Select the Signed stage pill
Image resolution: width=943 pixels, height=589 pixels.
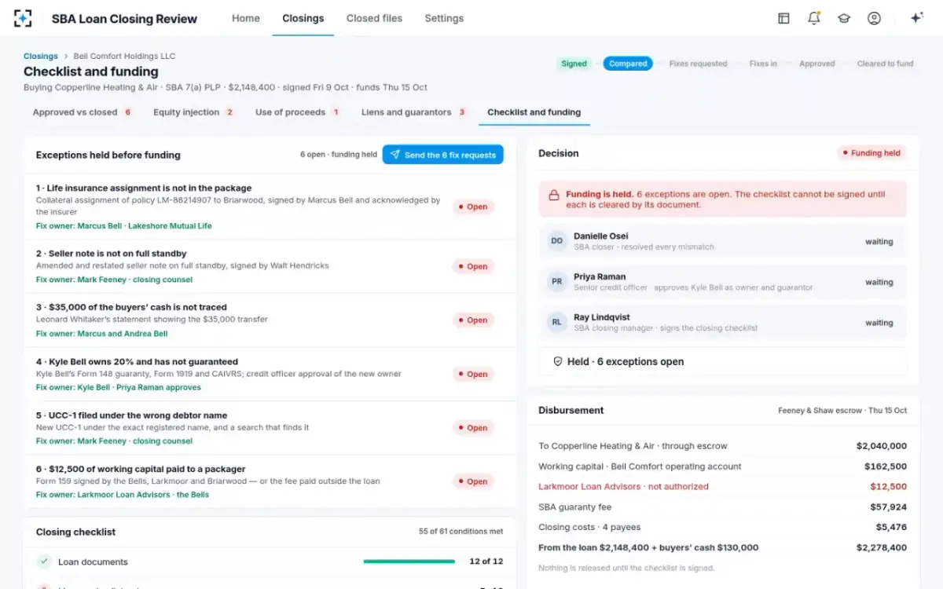(574, 64)
